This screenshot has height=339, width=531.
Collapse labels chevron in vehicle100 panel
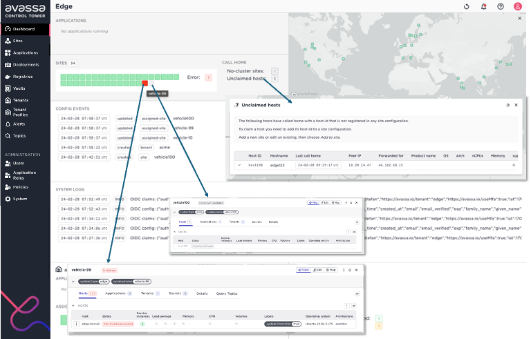[175, 212]
